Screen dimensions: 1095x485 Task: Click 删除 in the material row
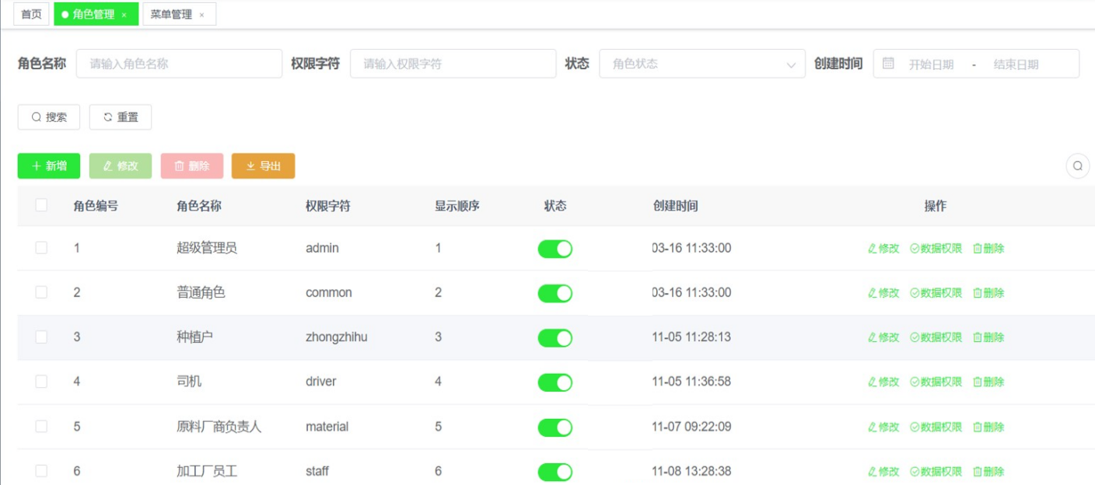coord(988,427)
